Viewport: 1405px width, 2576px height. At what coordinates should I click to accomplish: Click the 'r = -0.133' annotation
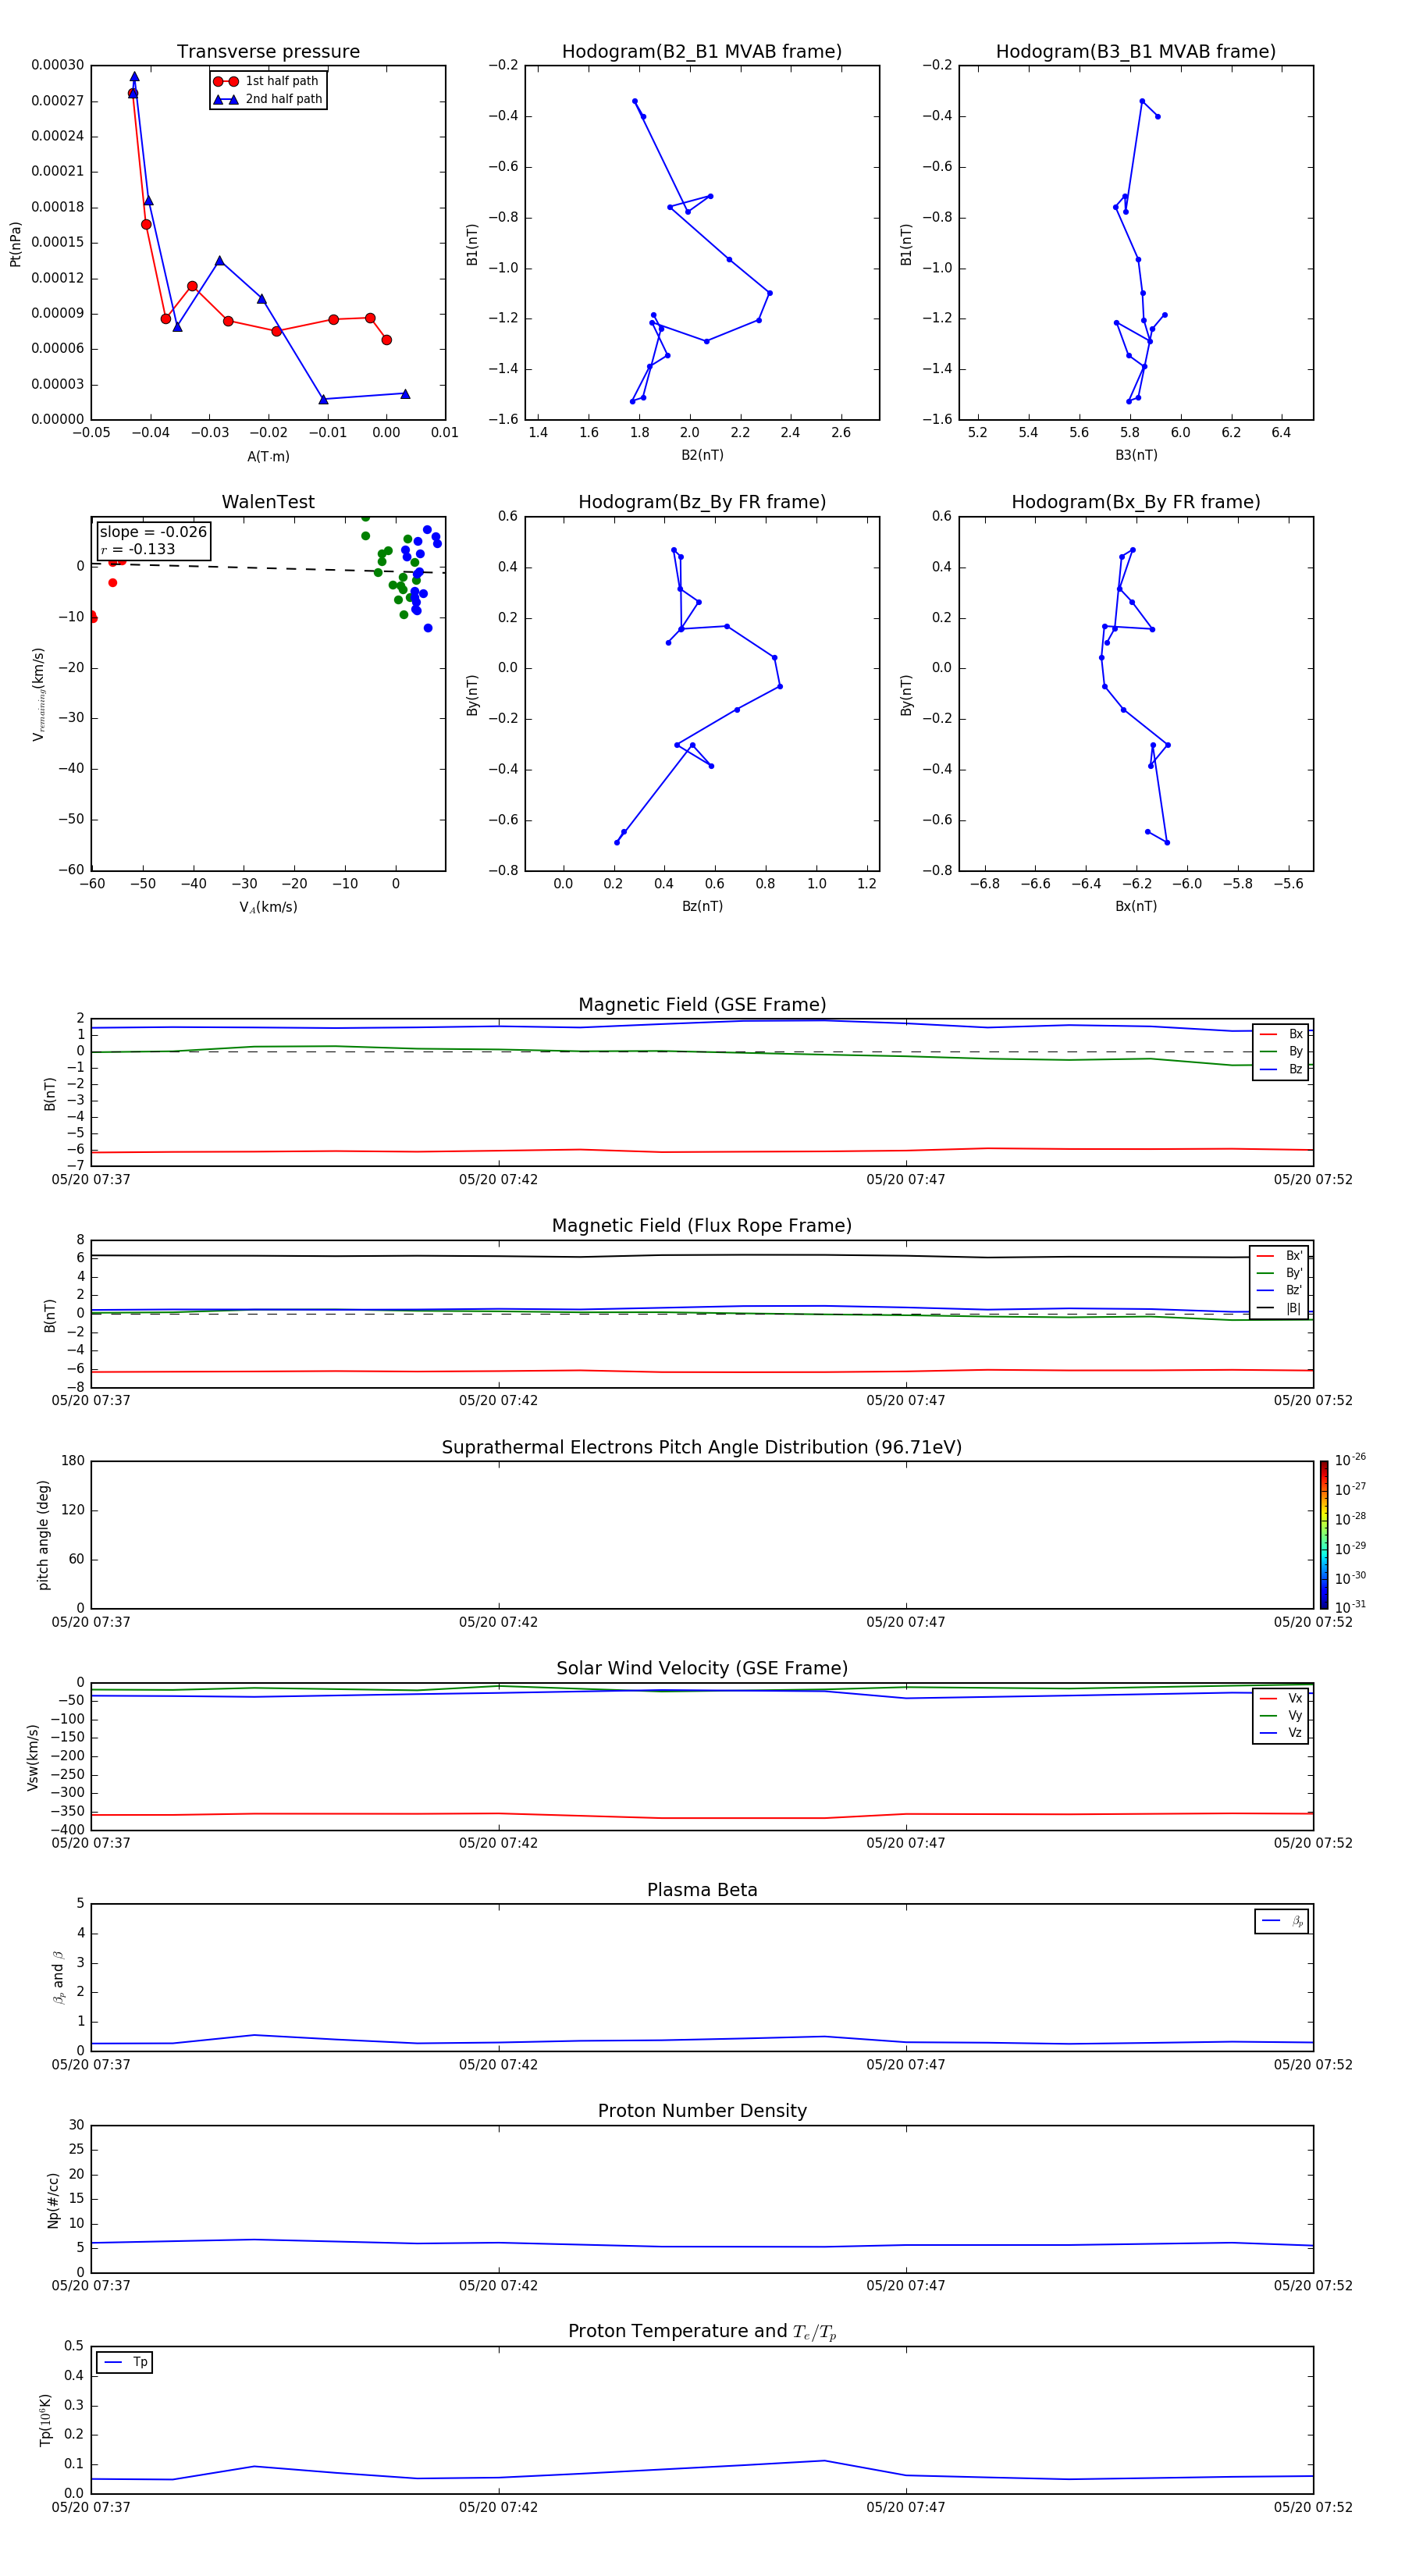click(138, 549)
